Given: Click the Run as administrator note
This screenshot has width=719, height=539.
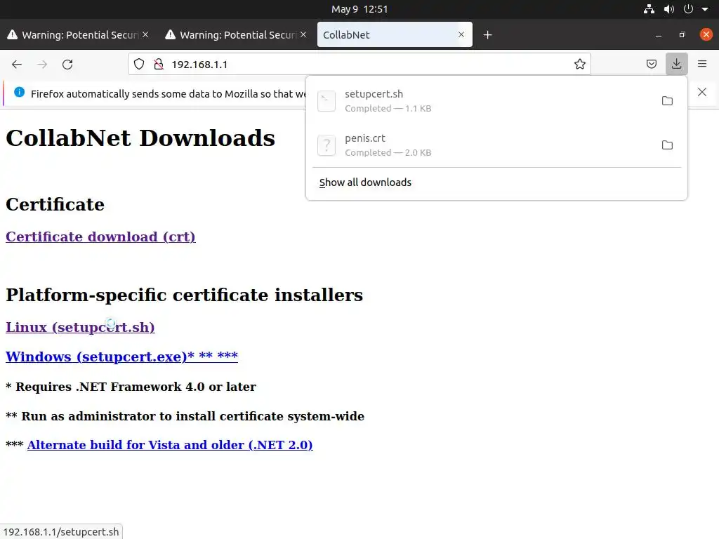Looking at the screenshot, I should [x=185, y=416].
